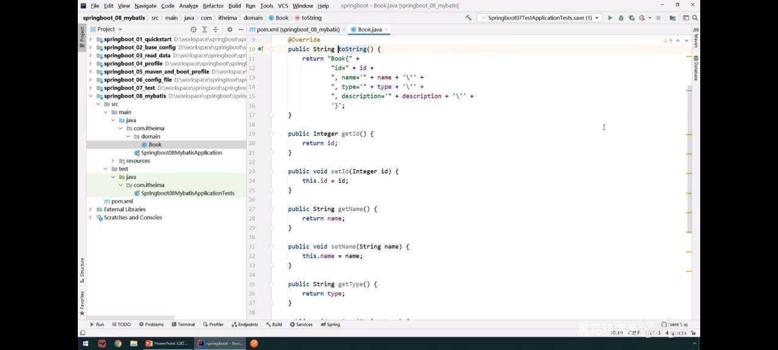
Task: Go to next highlighted error arrow
Action: tap(687, 40)
